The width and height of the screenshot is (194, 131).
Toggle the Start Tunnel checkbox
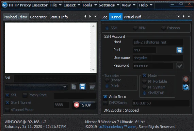[x=7, y=102]
